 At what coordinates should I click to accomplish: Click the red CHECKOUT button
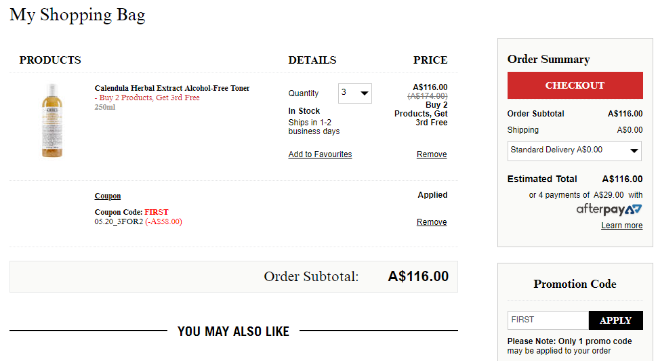coord(575,85)
